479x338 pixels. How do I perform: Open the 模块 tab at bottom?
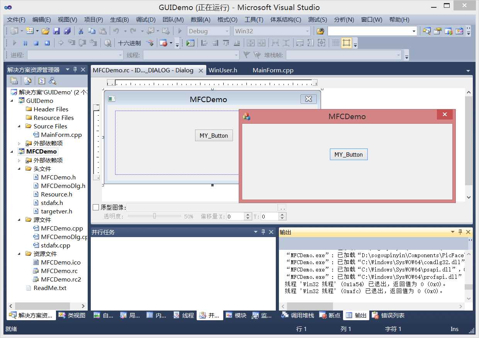236,316
